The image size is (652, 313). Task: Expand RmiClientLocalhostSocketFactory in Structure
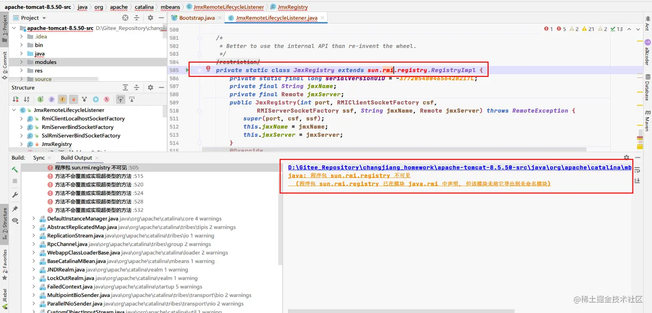click(22, 118)
